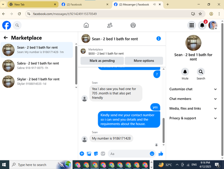Send a thumbs-up like
Image resolution: width=224 pixels, height=169 pixels.
point(161,154)
